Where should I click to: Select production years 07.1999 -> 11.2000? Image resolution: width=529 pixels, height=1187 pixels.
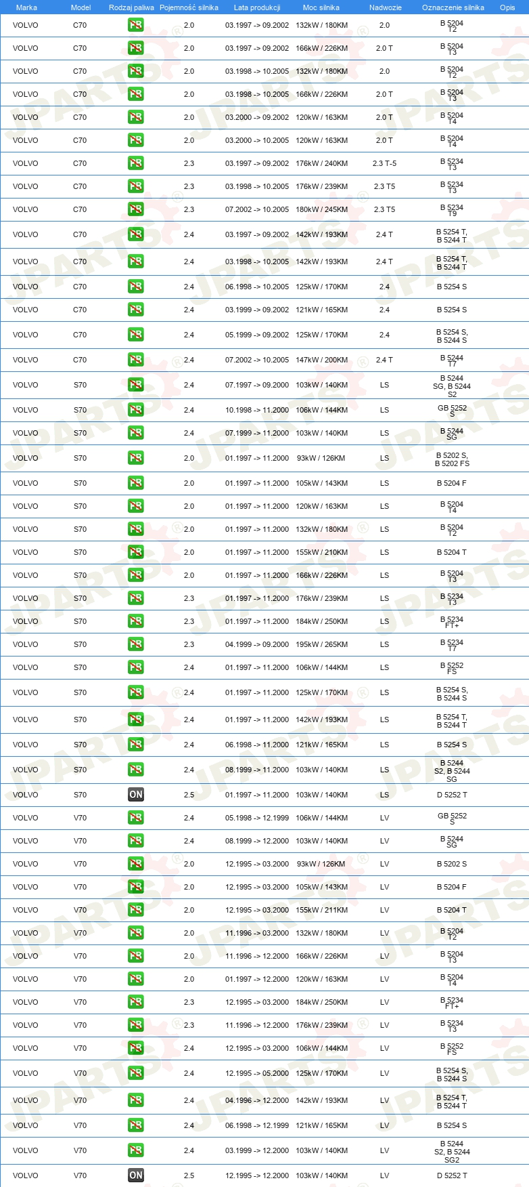tap(257, 433)
